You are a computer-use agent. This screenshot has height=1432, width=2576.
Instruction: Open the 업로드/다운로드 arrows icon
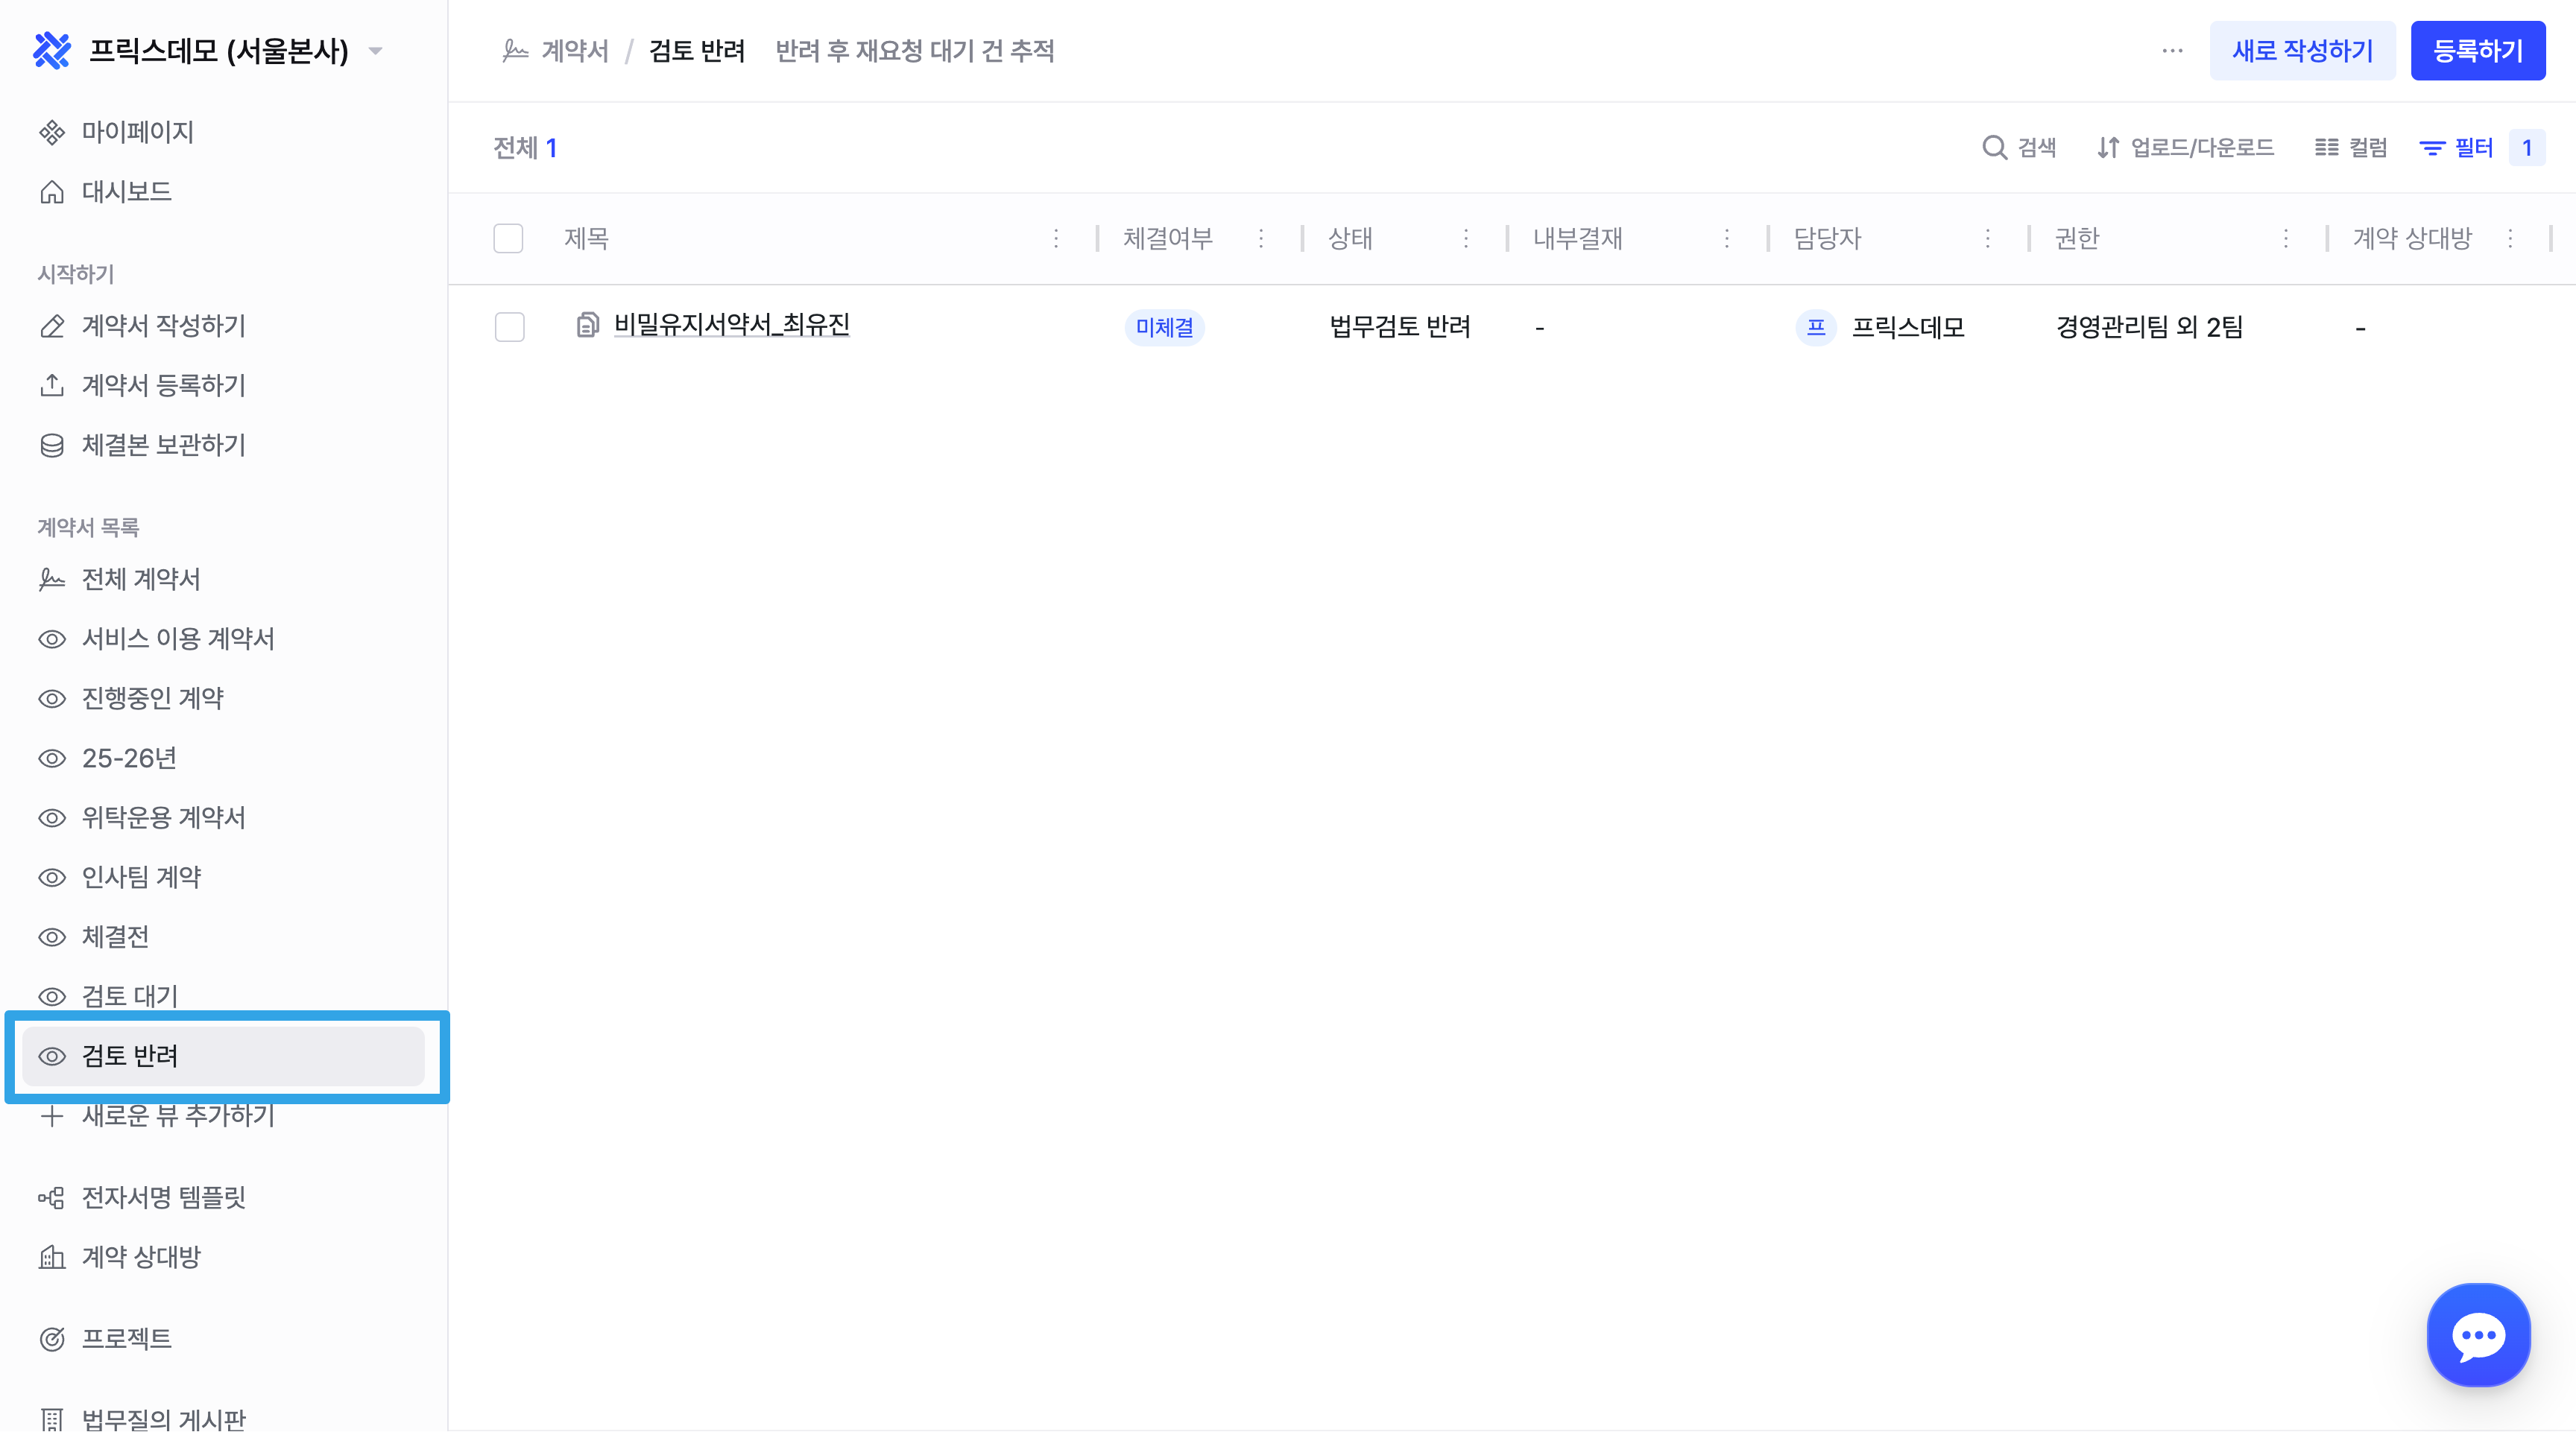[2108, 148]
